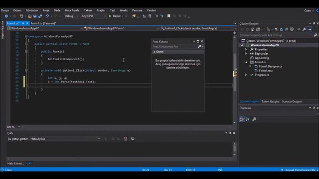Pin the Çözüm Gezgini panel pushpin
This screenshot has height=179, width=319.
tap(314, 23)
